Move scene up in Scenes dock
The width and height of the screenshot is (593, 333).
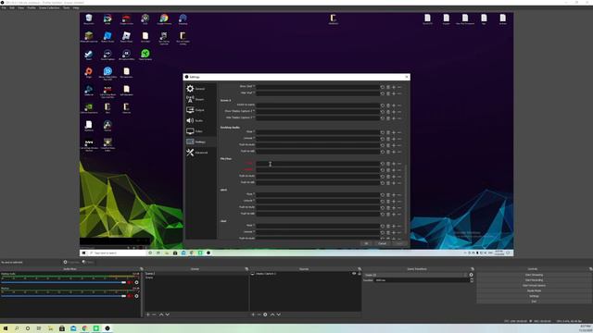(x=161, y=314)
